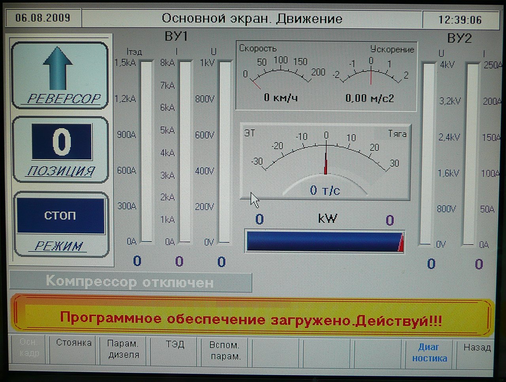
Task: Click the 'Компрессор отключен' status message
Action: pos(130,282)
